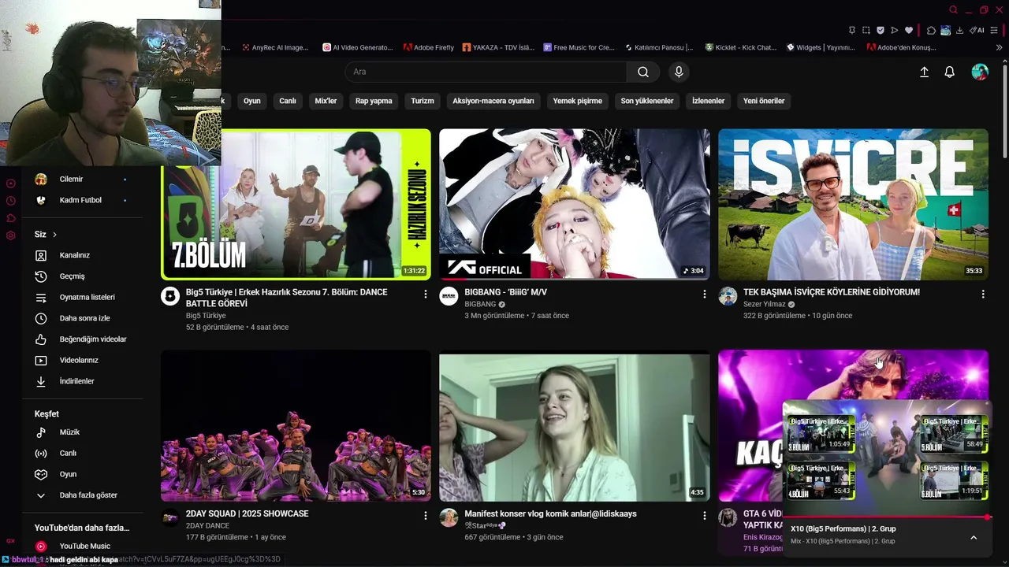The width and height of the screenshot is (1009, 567).
Task: Select the Canlı filter chip
Action: click(288, 101)
